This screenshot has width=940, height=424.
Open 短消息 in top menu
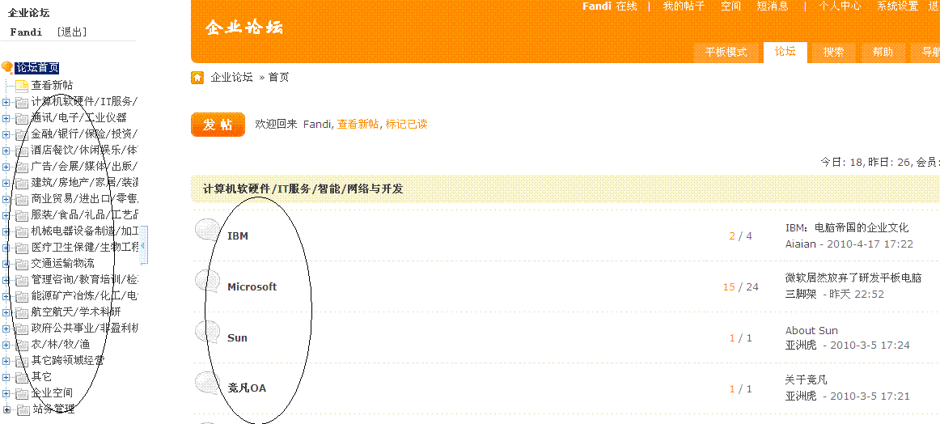[x=773, y=6]
